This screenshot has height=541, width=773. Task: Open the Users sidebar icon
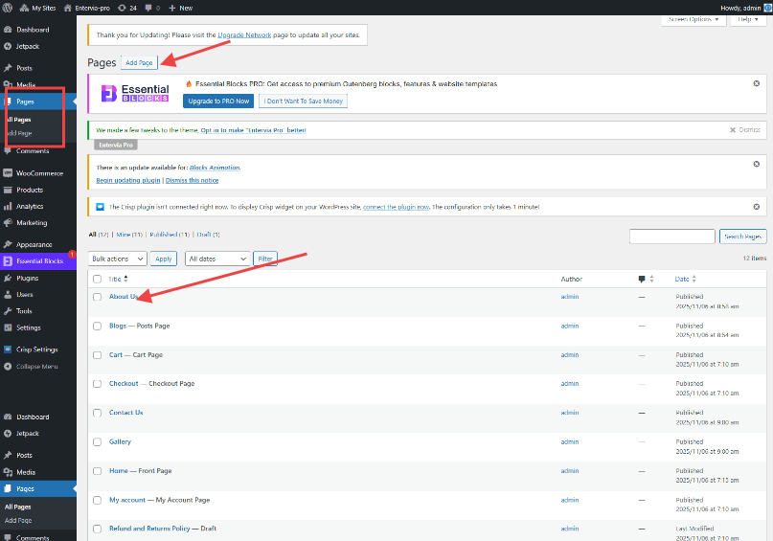pos(8,294)
